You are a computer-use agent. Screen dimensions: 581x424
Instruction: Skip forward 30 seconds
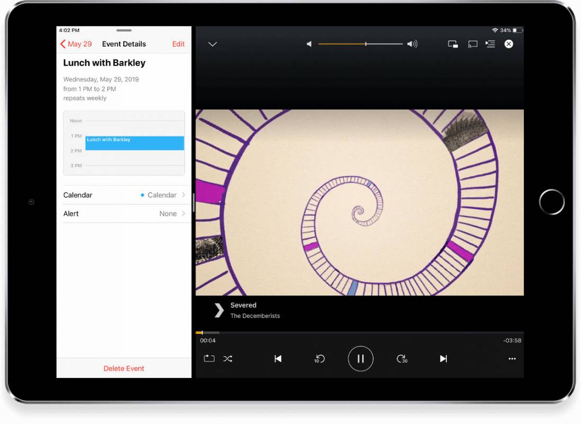[402, 359]
